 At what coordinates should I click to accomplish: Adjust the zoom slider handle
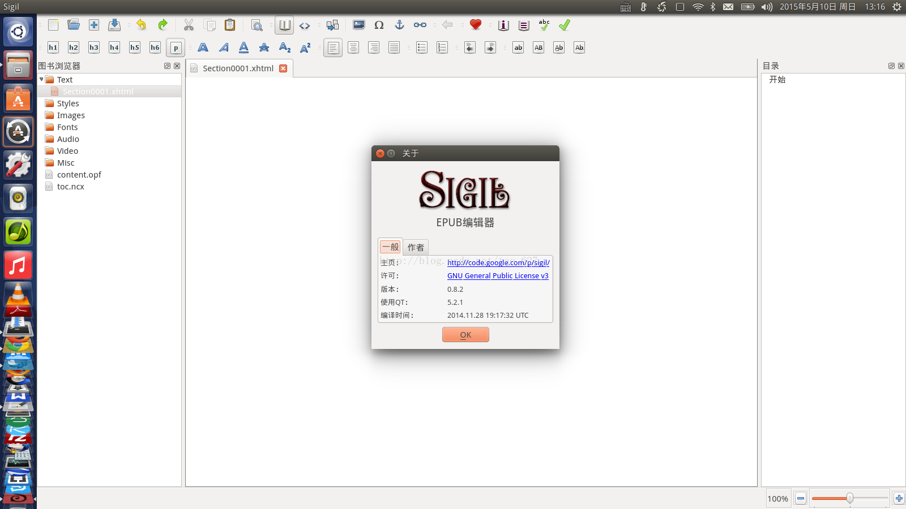[850, 498]
